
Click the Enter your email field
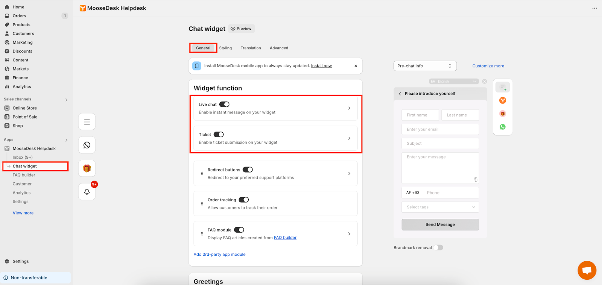point(440,129)
